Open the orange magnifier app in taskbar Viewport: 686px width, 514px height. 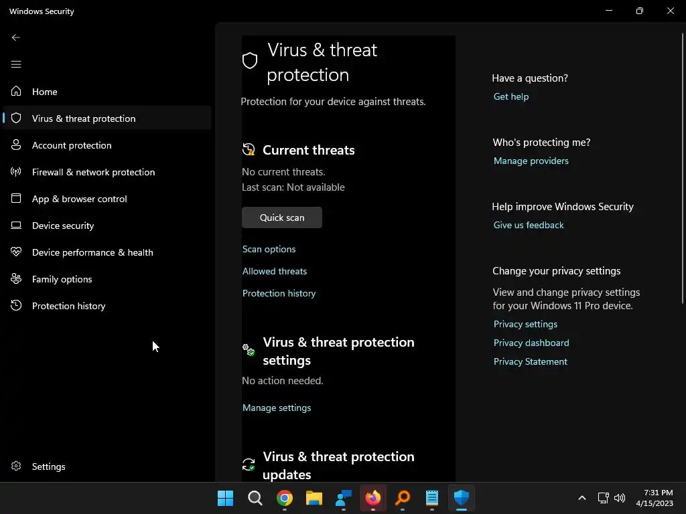click(403, 498)
